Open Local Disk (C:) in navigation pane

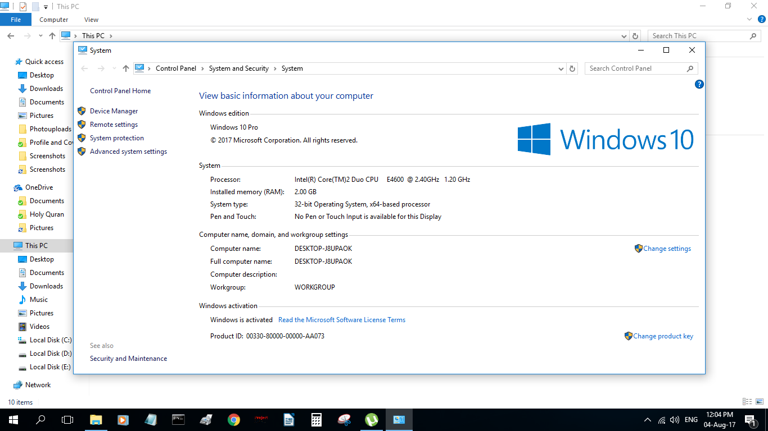(x=51, y=340)
